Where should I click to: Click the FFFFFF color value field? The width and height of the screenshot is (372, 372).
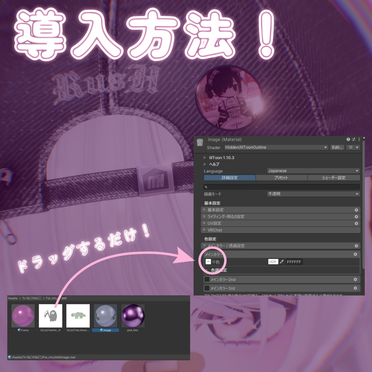click(294, 262)
